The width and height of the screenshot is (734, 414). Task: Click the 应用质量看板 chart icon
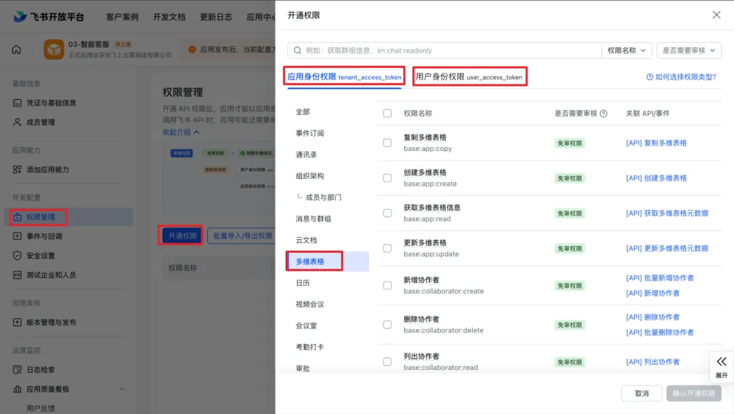click(17, 389)
